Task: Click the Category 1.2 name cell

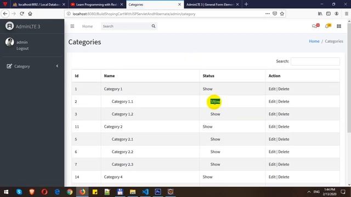Action: click(x=122, y=114)
